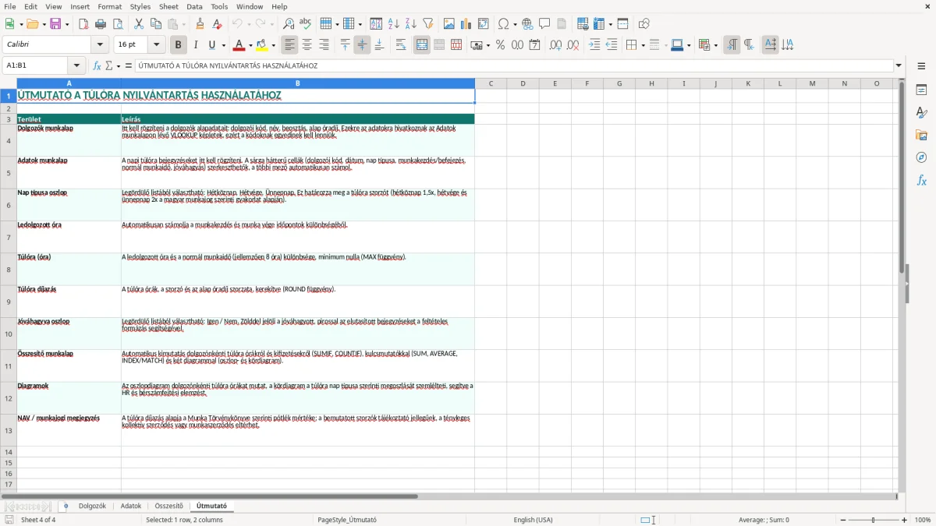Screen dimensions: 936x526
Task: Click the zoom out minus button
Action: pyautogui.click(x=842, y=520)
